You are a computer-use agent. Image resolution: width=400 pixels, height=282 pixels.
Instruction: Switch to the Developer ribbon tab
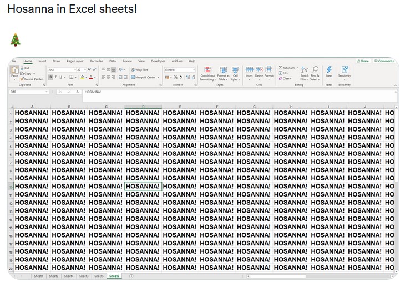(158, 61)
